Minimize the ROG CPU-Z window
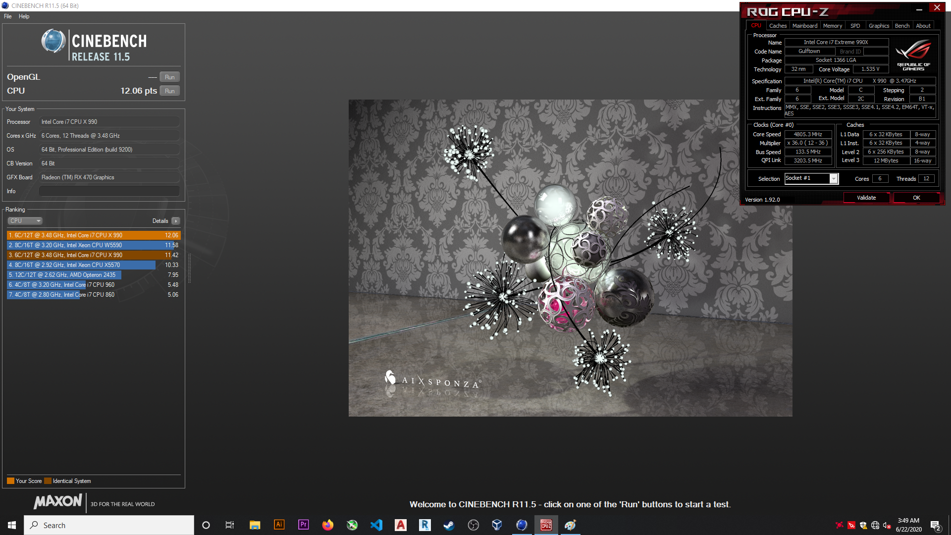951x535 pixels. click(919, 8)
